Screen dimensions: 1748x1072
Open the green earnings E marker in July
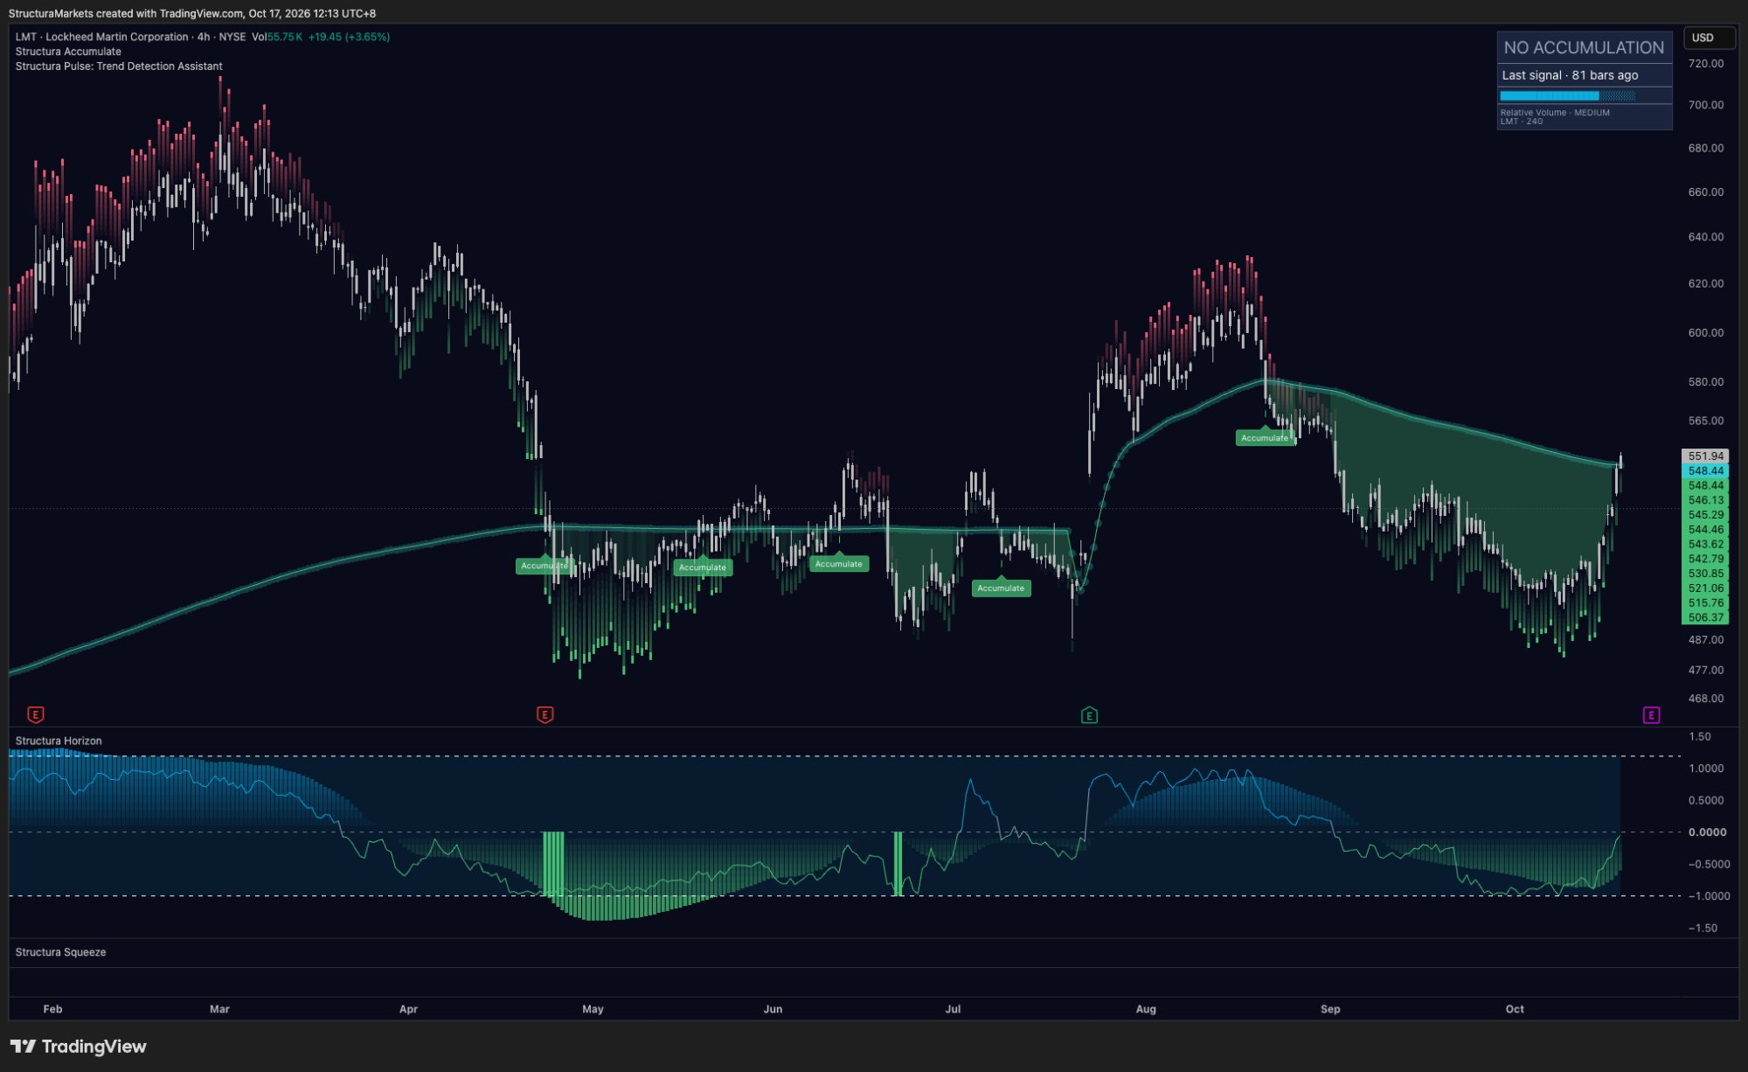(1089, 715)
